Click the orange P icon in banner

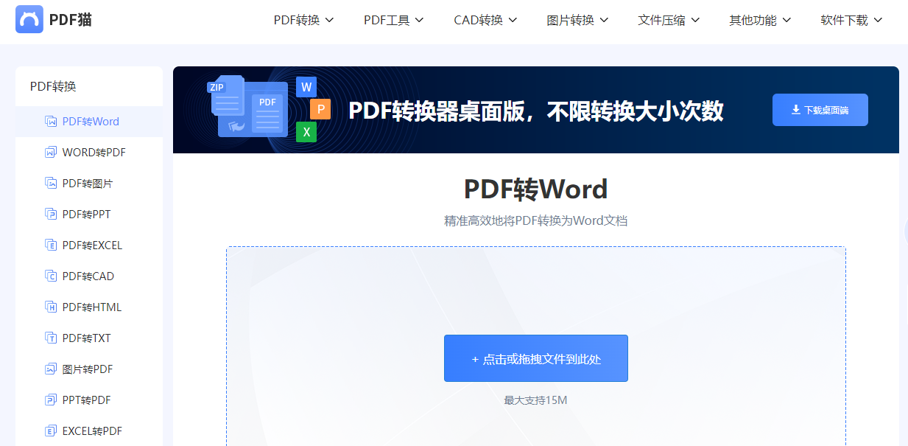[320, 109]
